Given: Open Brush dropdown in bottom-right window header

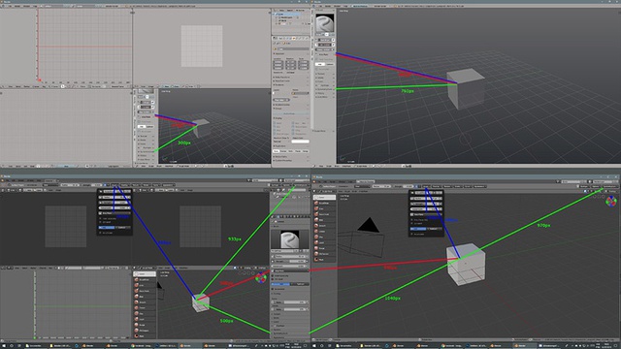Looking at the screenshot, I should pyautogui.click(x=427, y=186).
